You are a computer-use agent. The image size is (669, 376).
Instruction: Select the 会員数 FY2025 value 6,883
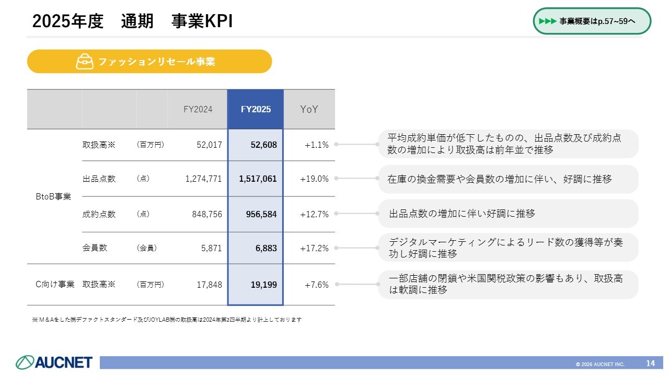266,248
